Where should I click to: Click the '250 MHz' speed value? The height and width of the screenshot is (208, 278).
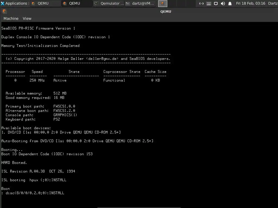pos(37,80)
